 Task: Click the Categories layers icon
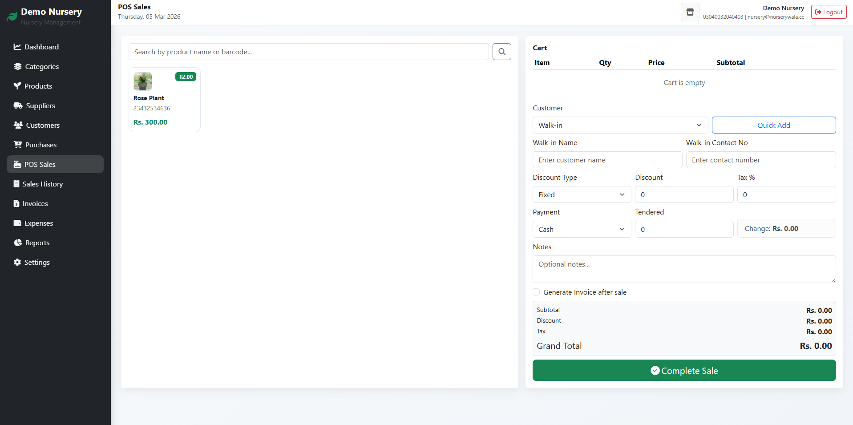tap(18, 66)
